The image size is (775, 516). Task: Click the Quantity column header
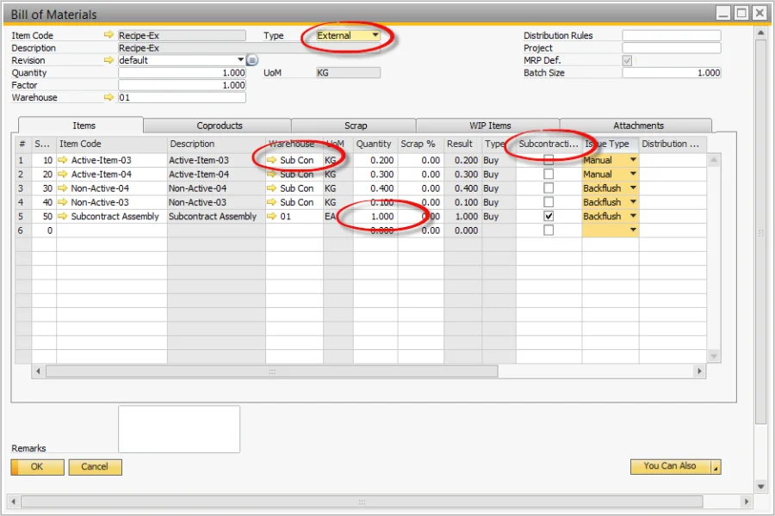coord(375,144)
